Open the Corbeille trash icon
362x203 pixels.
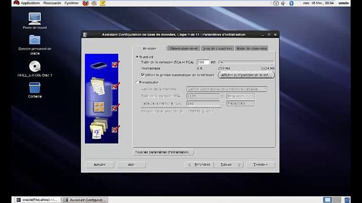[35, 88]
